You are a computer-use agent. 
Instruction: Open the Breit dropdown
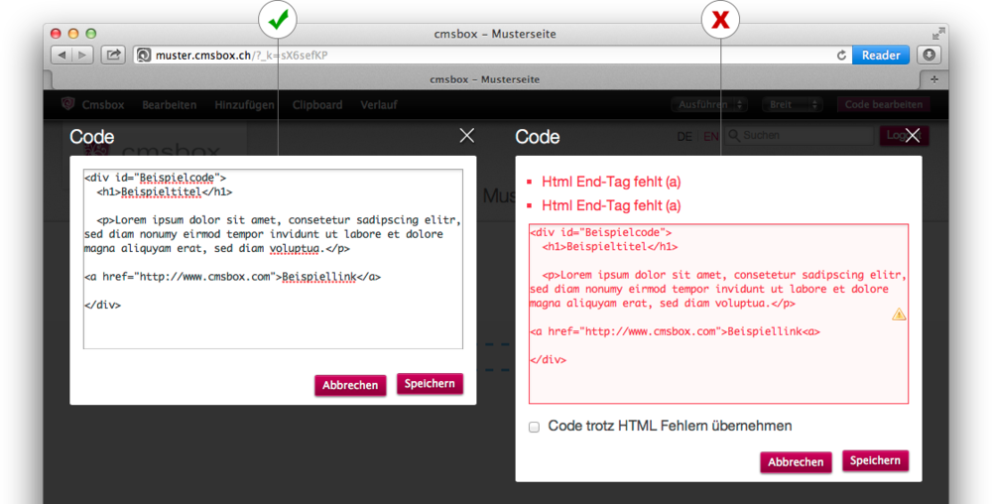[x=792, y=104]
